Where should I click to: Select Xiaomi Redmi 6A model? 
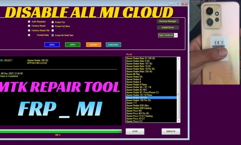coord(151,77)
